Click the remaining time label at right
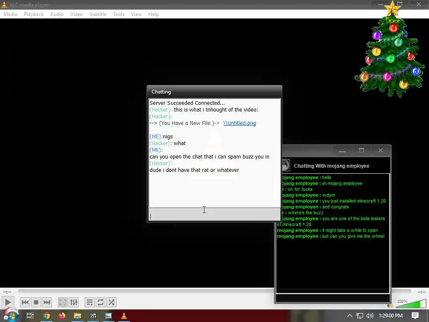Image resolution: width=429 pixels, height=322 pixels. tap(421, 292)
